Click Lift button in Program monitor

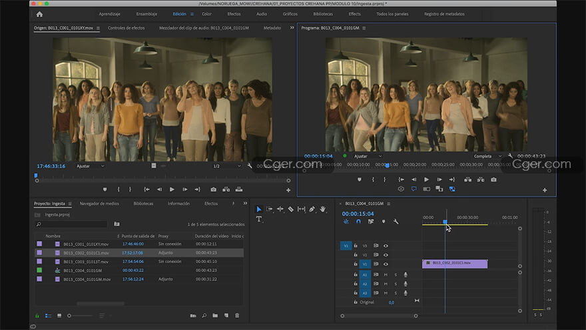pyautogui.click(x=467, y=179)
